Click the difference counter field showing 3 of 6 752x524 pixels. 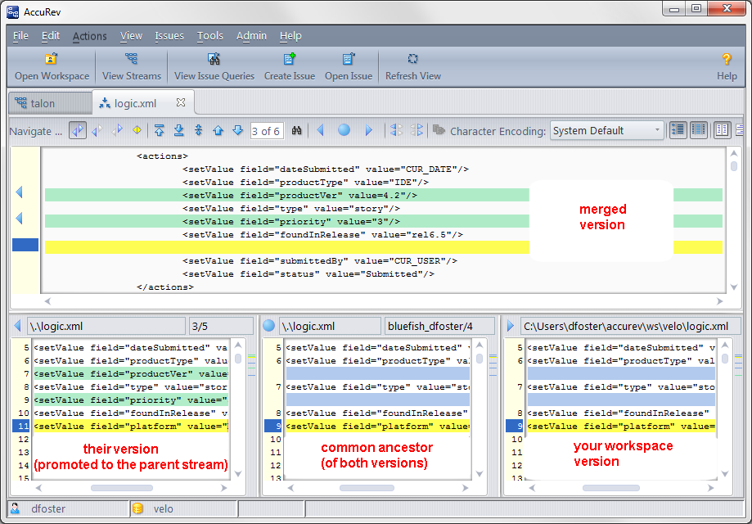coord(266,131)
